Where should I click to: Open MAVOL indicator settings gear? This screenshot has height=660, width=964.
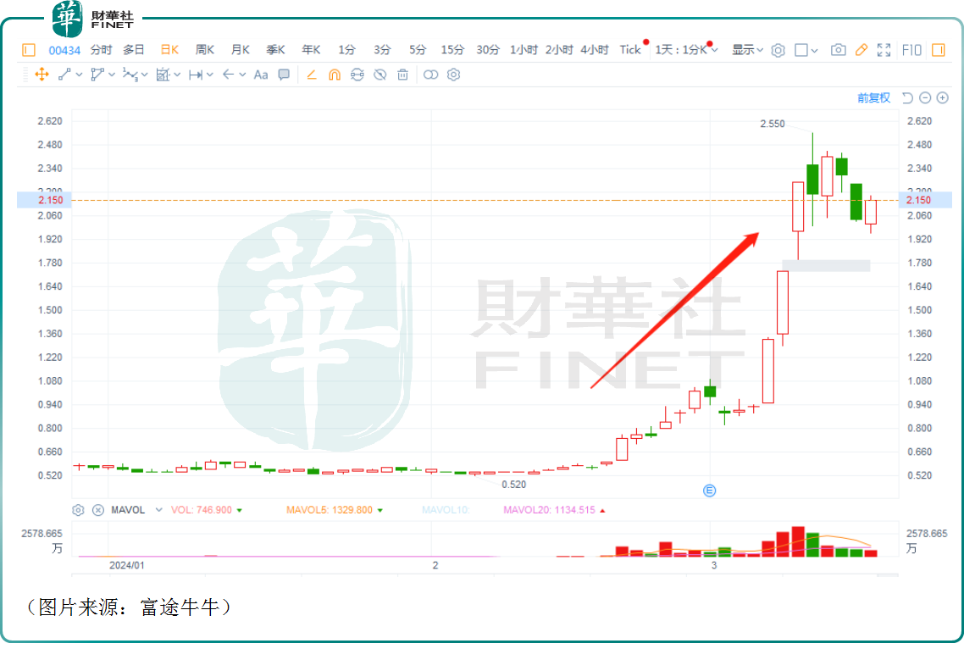click(78, 510)
